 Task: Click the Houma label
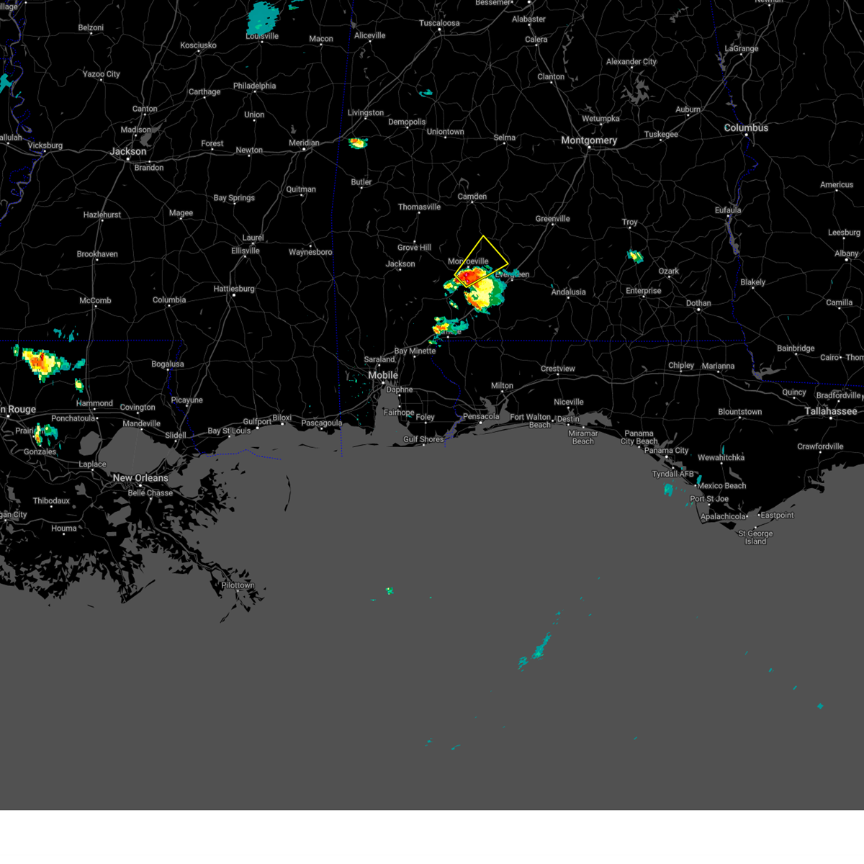(64, 528)
